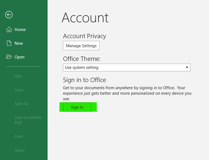The width and height of the screenshot is (209, 160).
Task: Click the Manage Settings button
Action: (x=81, y=46)
